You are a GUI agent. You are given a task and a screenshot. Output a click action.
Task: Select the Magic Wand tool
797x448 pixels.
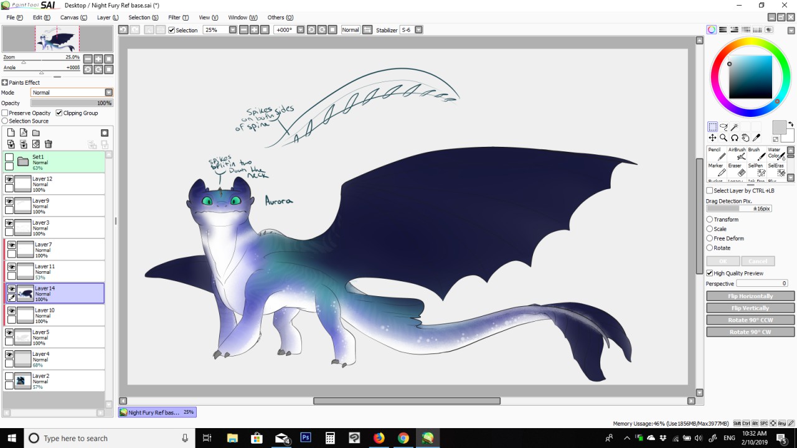(735, 127)
